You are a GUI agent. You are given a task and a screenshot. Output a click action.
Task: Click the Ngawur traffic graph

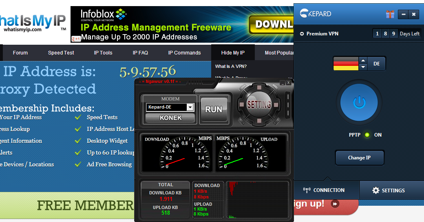tap(257, 200)
